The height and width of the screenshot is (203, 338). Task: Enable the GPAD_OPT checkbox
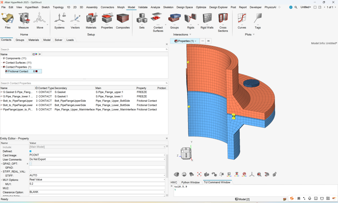[x=30, y=164]
